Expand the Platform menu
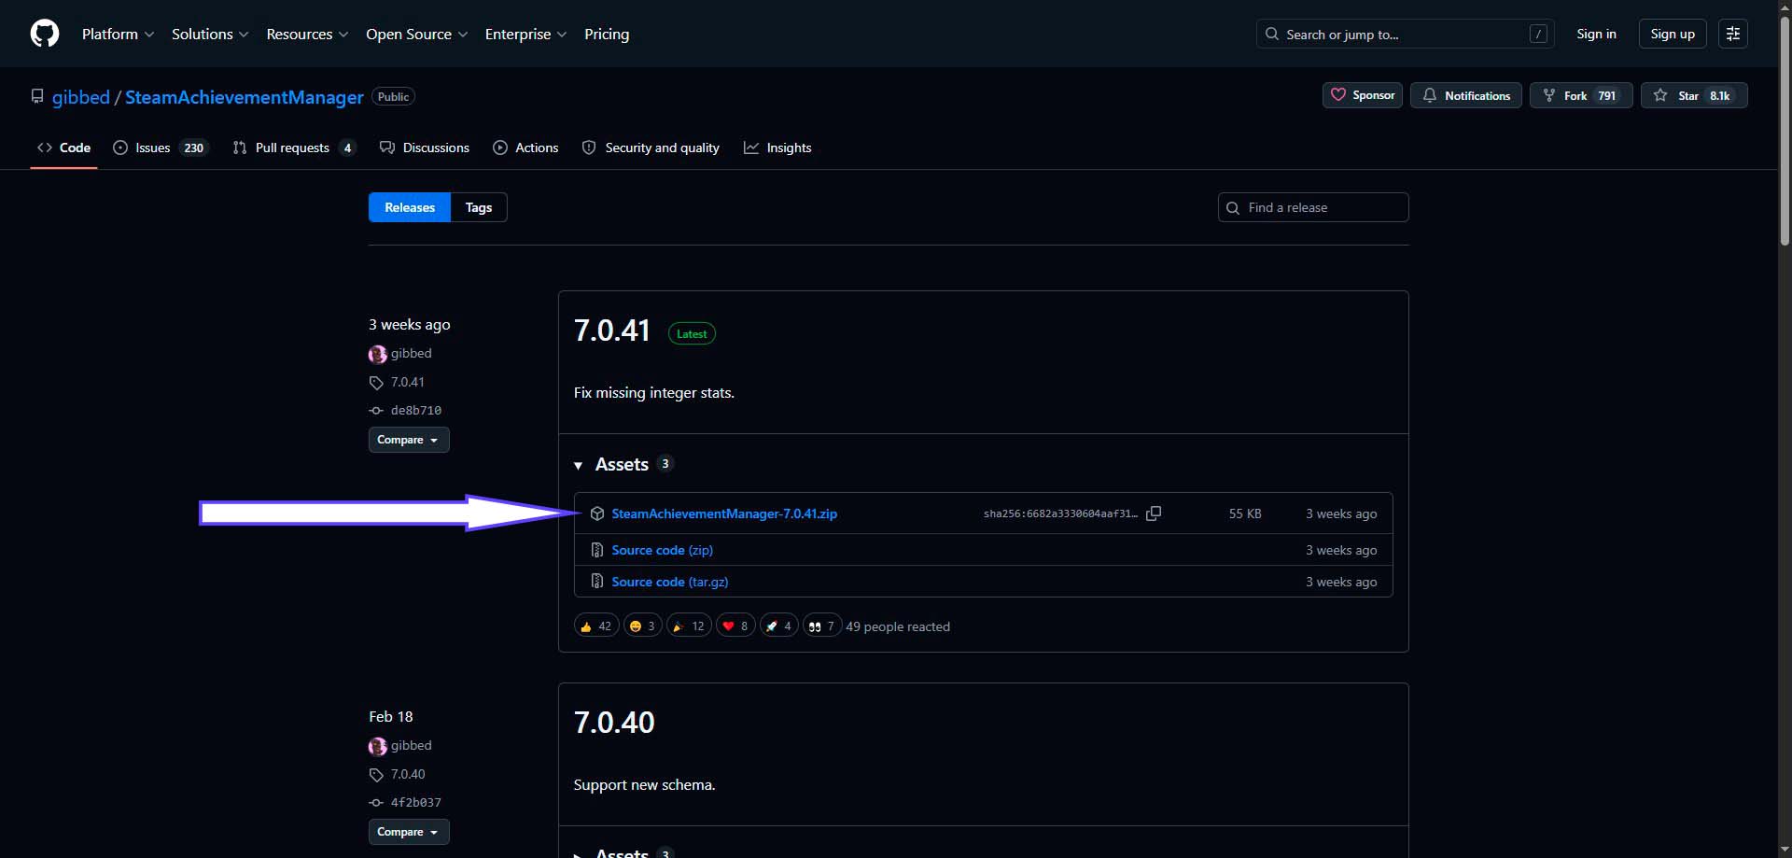This screenshot has height=858, width=1792. click(118, 34)
